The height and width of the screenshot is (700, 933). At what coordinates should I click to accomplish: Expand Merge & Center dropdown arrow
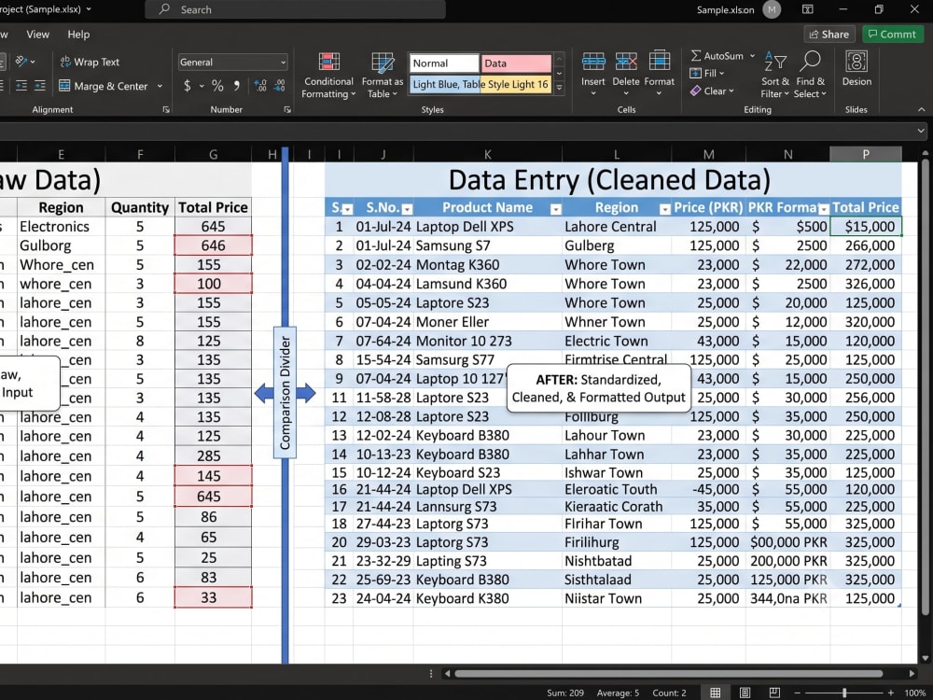click(160, 86)
